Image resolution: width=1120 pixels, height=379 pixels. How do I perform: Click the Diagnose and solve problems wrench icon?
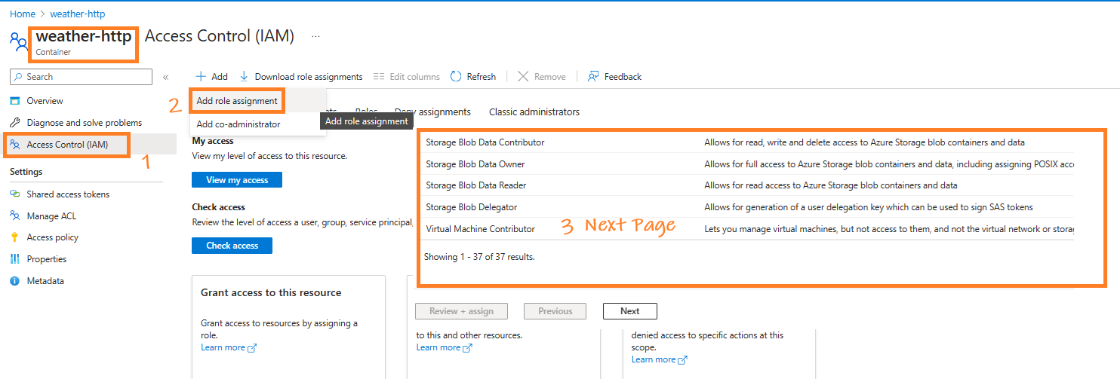(x=15, y=123)
